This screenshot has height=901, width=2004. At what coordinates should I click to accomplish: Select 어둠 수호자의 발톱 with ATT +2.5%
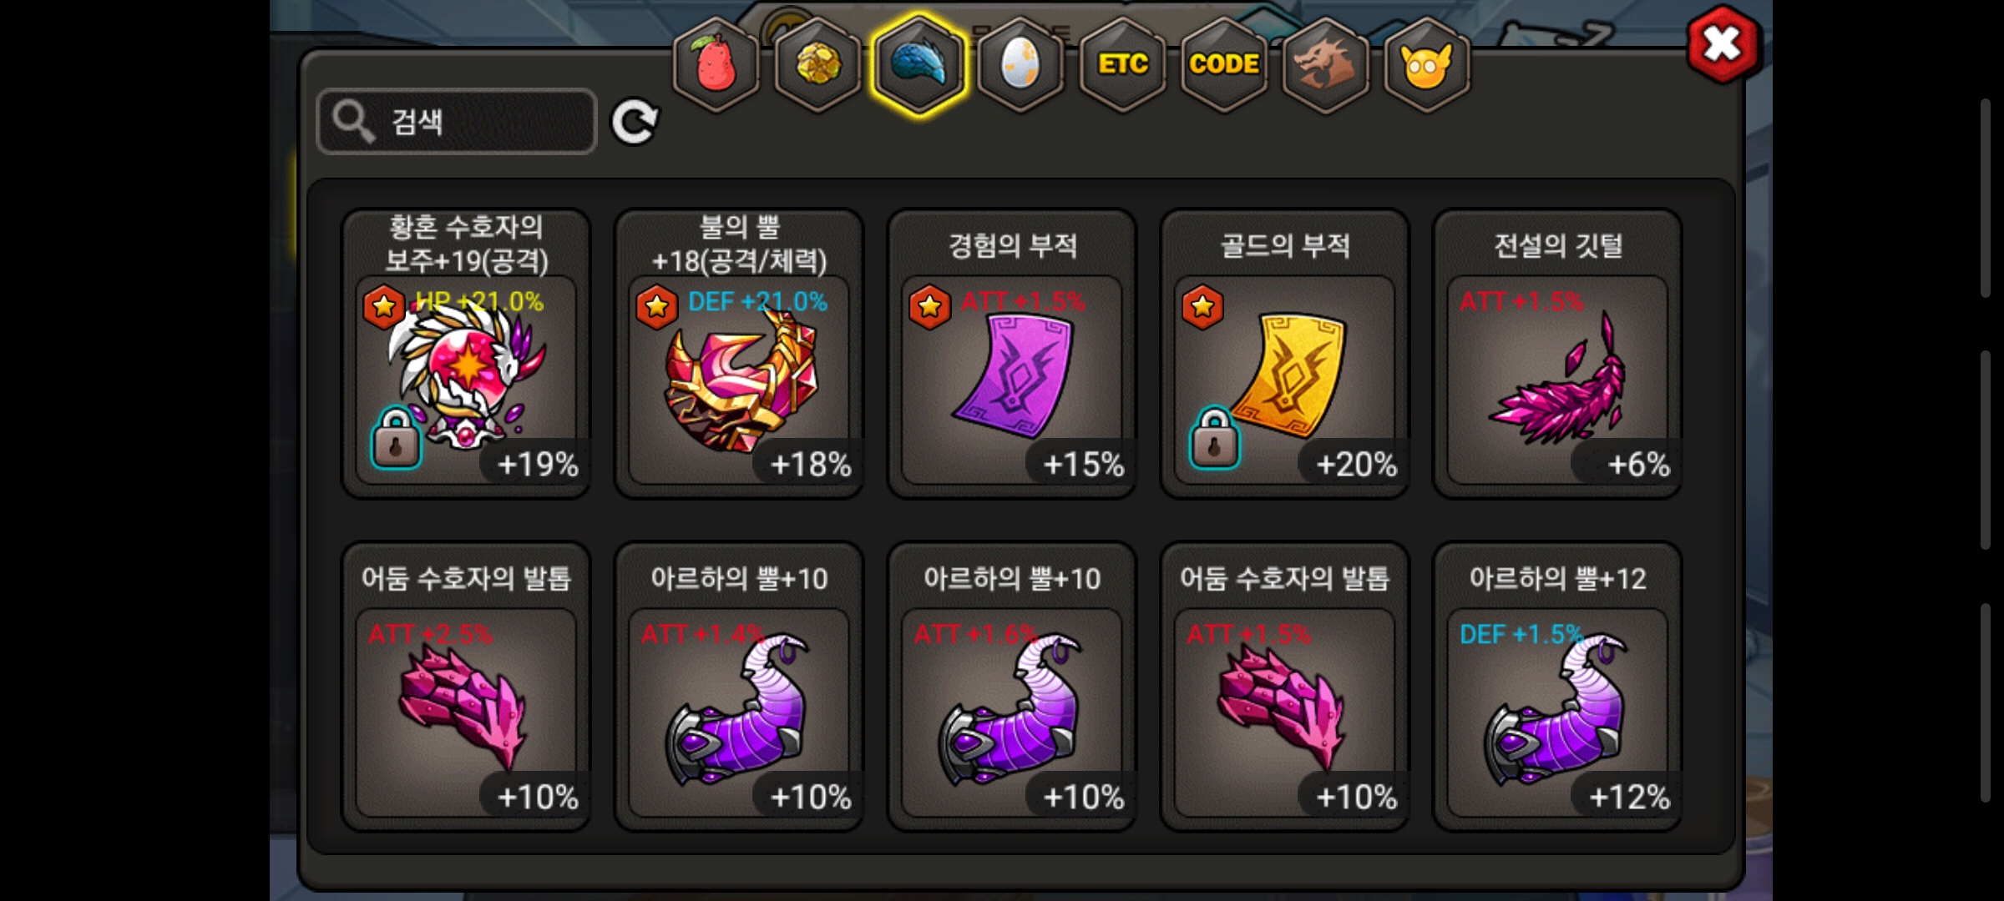tap(466, 687)
